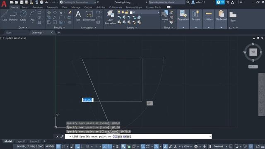The image size is (265, 149).
Task: Open the customization wrench in command line
Action: (62, 137)
